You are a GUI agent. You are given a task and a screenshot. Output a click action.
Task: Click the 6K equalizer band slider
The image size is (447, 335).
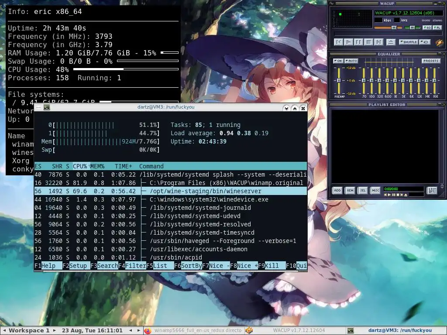(411, 81)
